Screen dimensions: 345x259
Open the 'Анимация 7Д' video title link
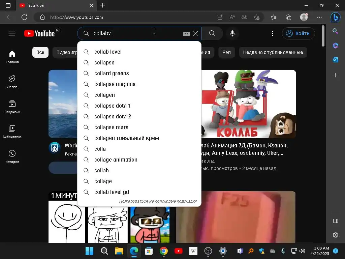244,149
